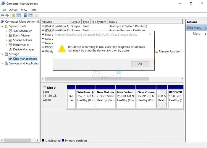Click the blue Primary partition legend swatch

point(63,140)
